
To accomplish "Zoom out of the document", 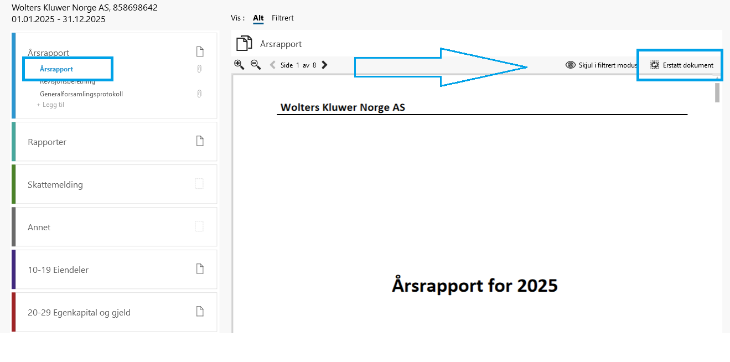I will pyautogui.click(x=256, y=65).
